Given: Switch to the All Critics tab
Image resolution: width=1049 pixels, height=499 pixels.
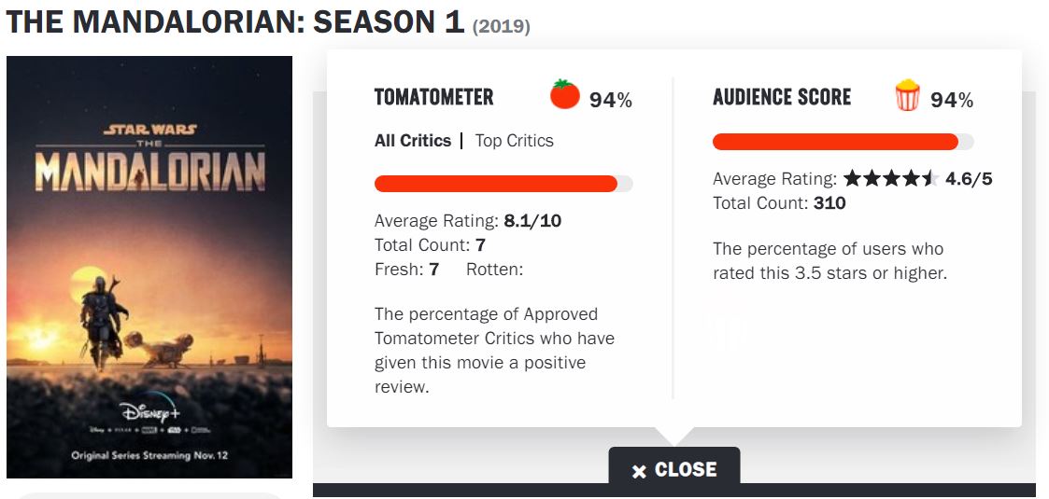Looking at the screenshot, I should [x=411, y=141].
